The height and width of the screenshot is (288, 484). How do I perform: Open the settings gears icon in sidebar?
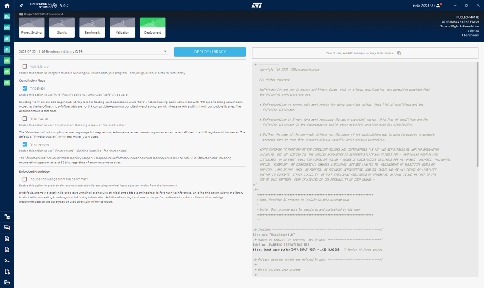(x=7, y=216)
